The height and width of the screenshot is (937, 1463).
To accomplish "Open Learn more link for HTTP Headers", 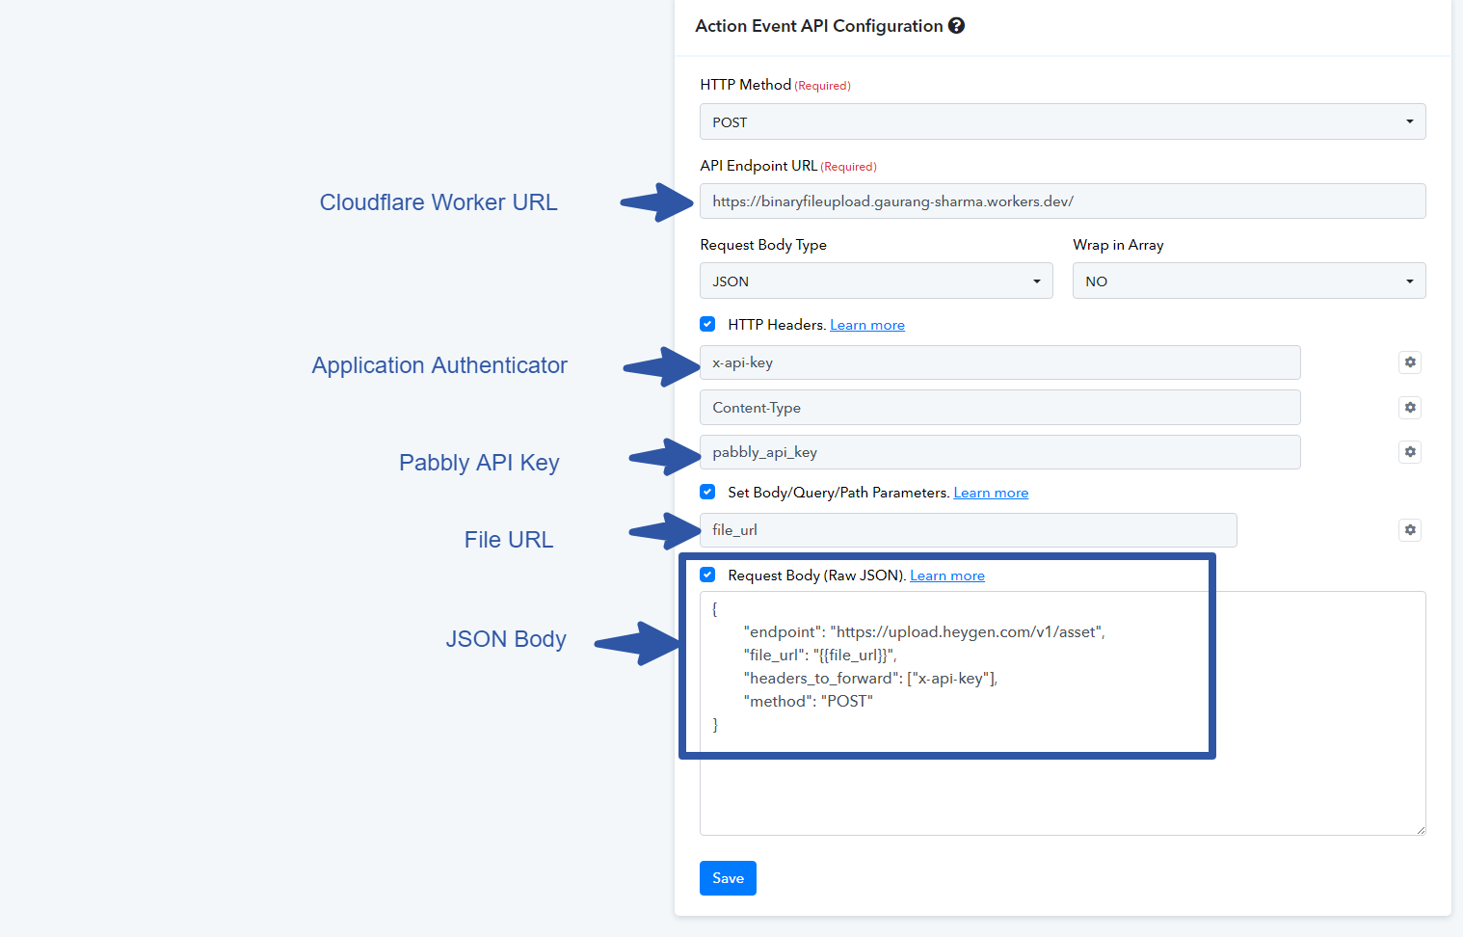I will 867,325.
